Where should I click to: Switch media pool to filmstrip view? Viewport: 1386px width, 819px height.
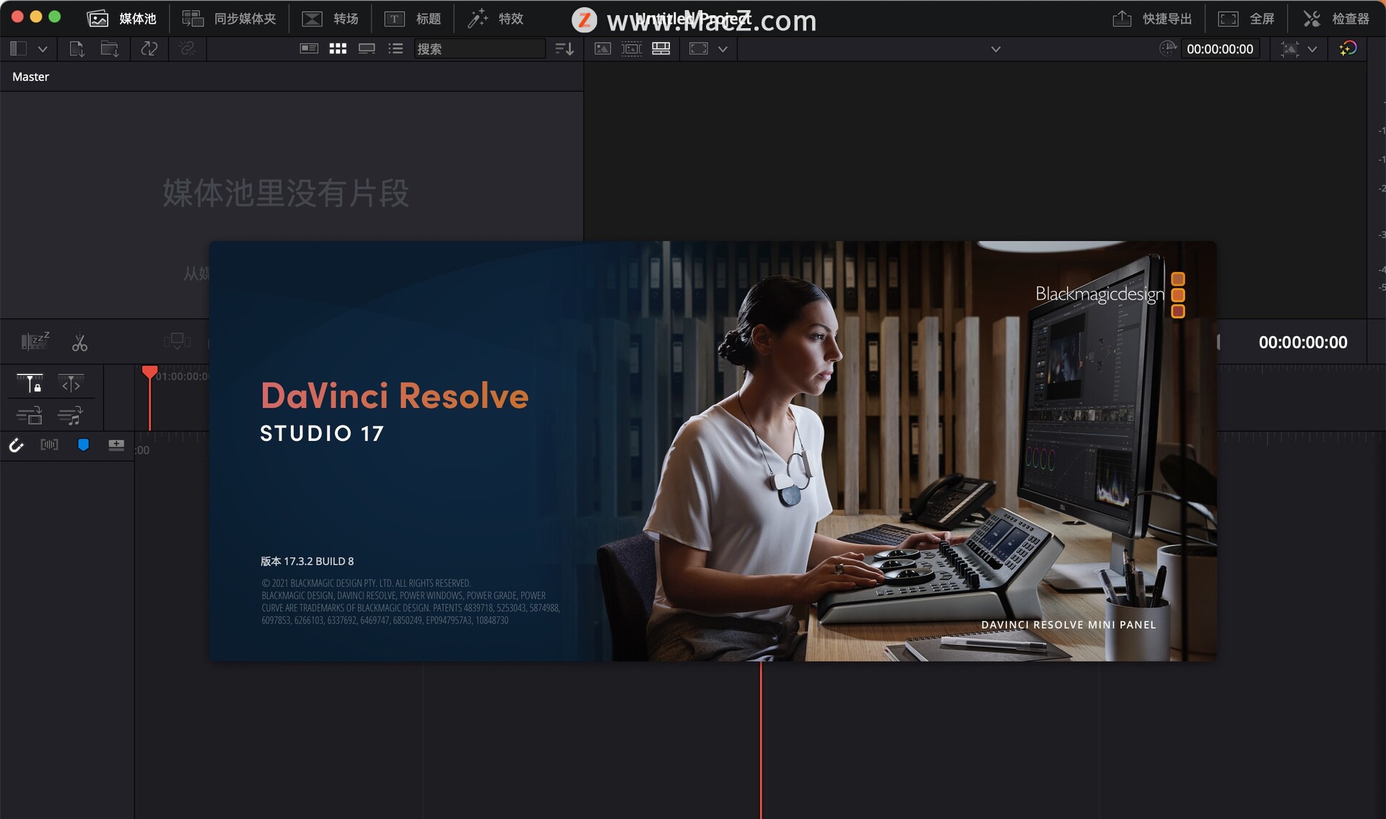coord(367,48)
